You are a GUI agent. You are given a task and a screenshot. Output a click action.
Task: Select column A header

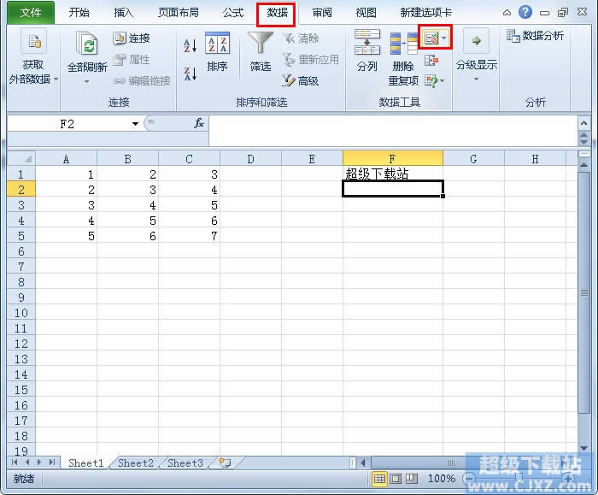pyautogui.click(x=67, y=159)
